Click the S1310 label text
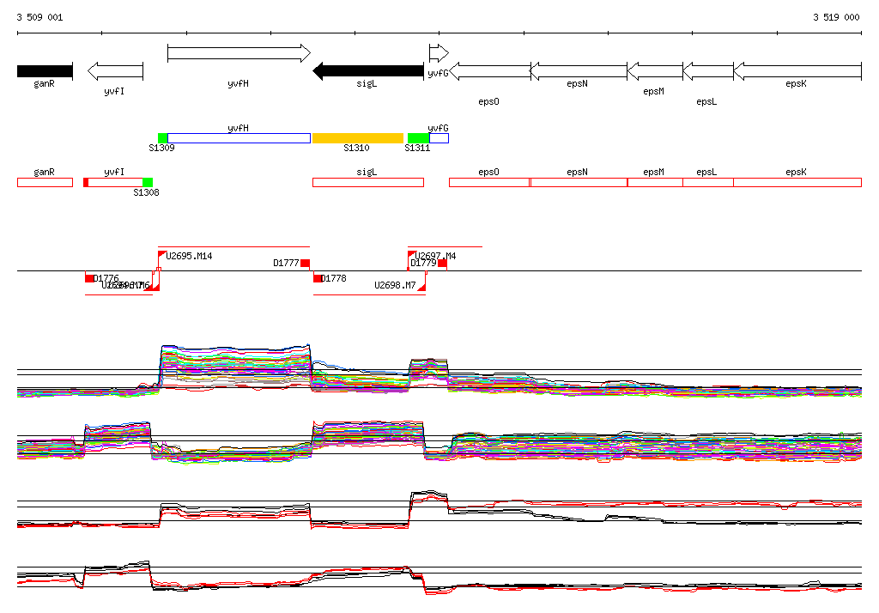 [x=356, y=148]
